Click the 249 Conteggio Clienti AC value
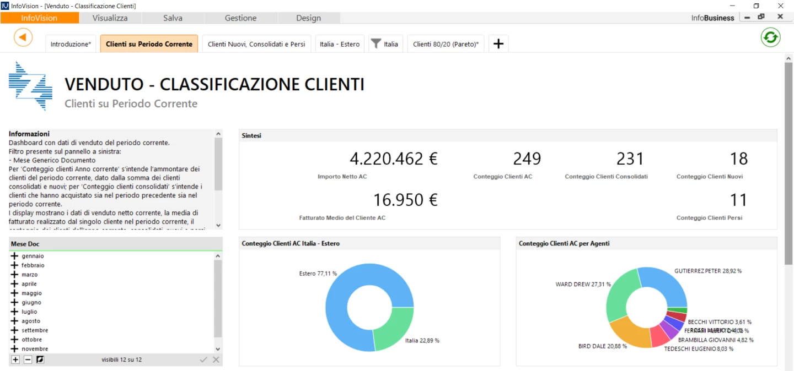 click(x=527, y=159)
